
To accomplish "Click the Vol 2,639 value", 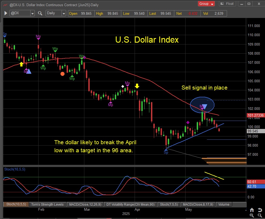I will tap(219, 13).
